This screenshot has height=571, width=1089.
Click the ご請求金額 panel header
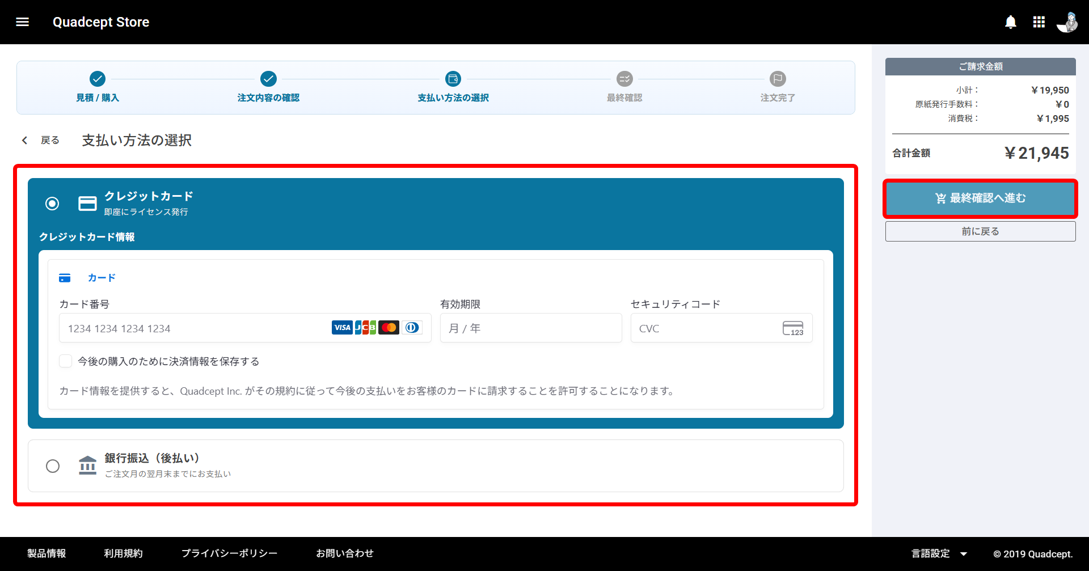pos(980,66)
